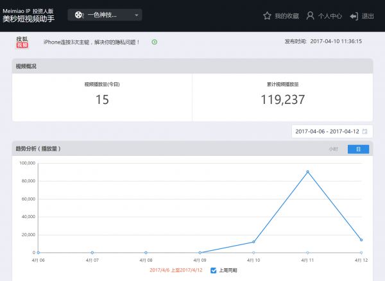
Task: Open 我的收藏 star icon
Action: coord(268,15)
